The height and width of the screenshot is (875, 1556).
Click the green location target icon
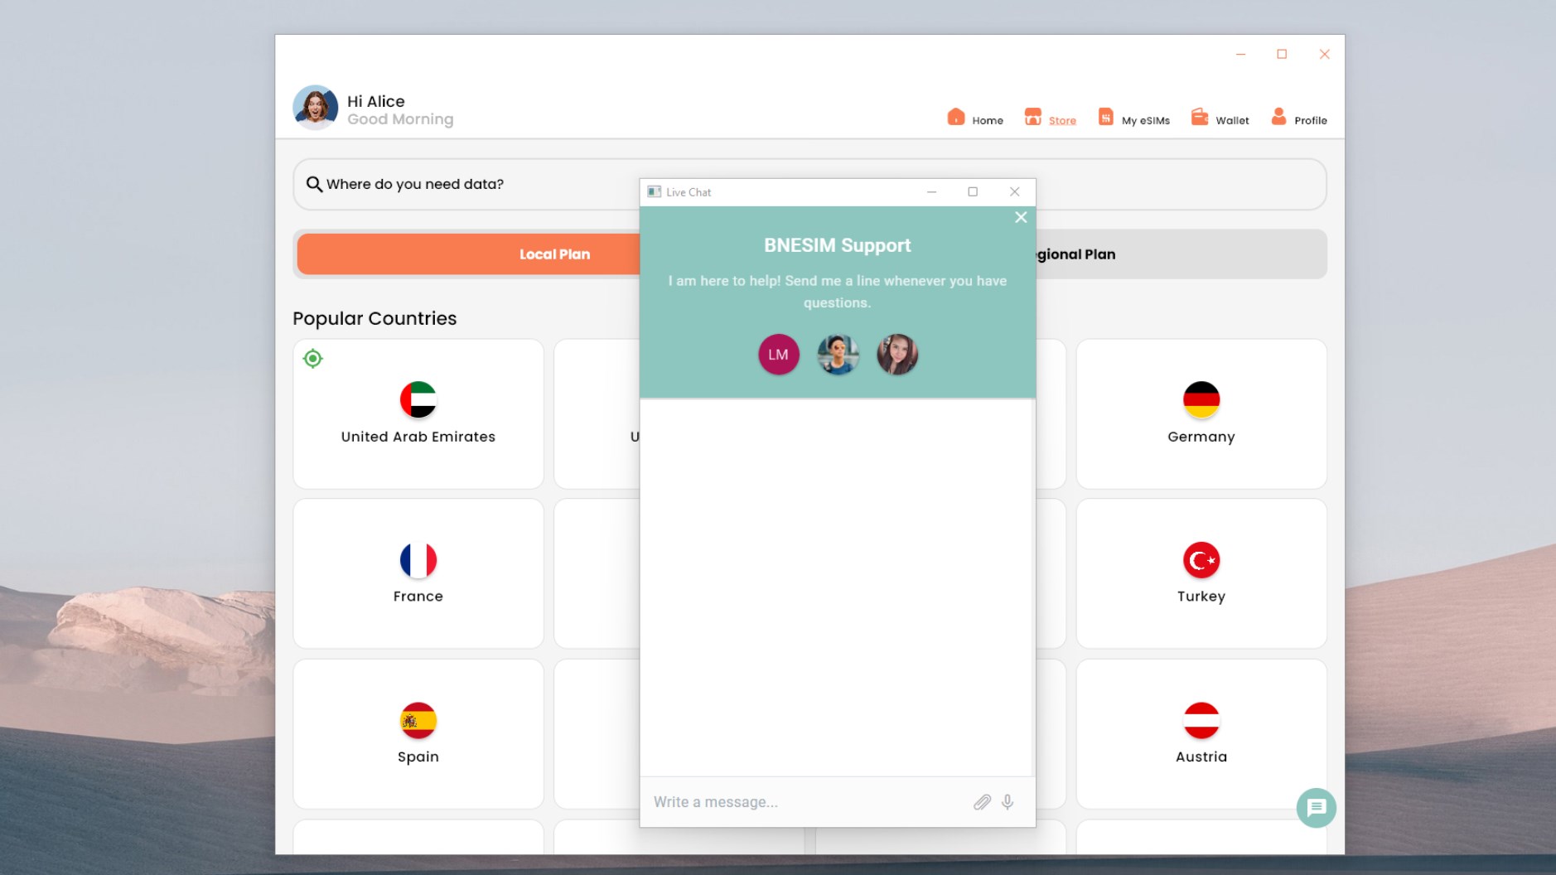[x=312, y=358]
